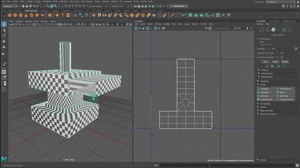Click the Redo icon in the status line
Image resolution: width=300 pixels, height=168 pixels.
pos(37,6)
